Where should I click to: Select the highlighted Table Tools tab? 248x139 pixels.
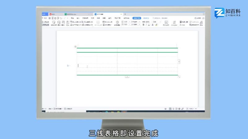pos(137,18)
